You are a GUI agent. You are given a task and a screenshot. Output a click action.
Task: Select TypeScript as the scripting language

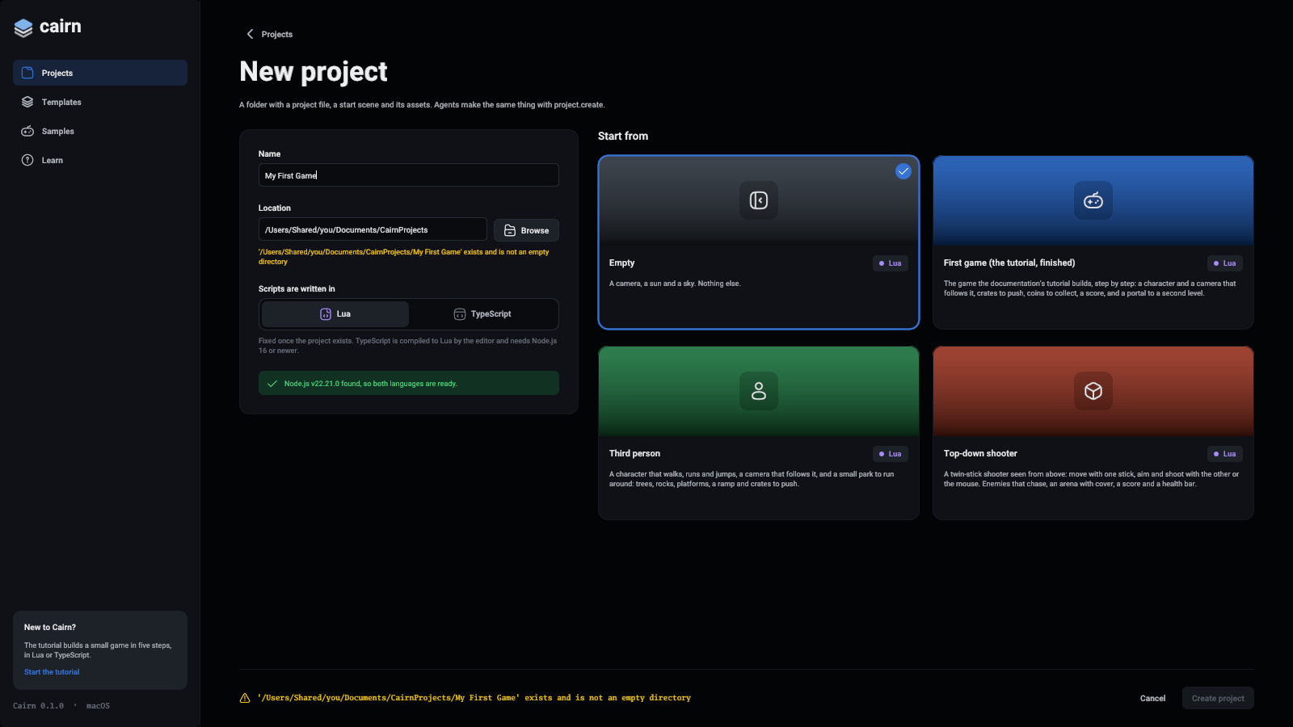pos(482,314)
